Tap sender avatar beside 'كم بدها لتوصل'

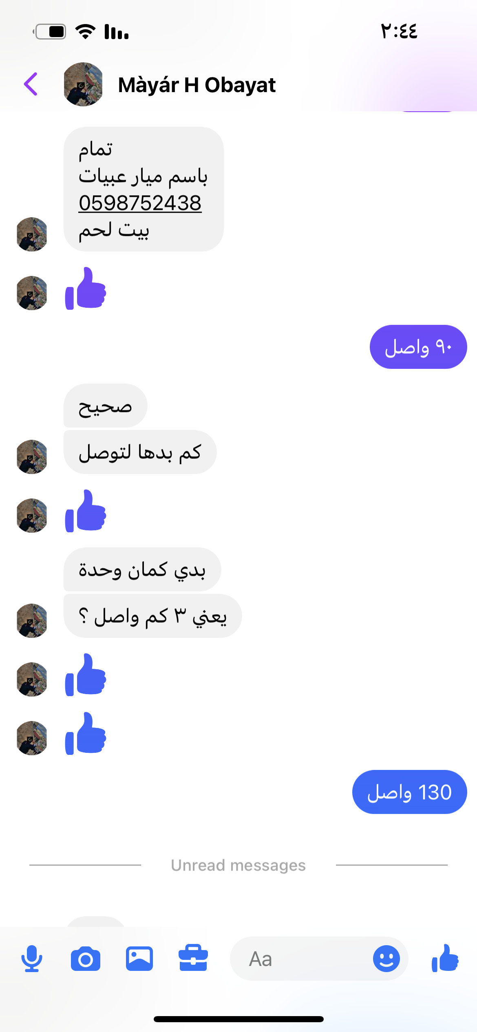click(32, 456)
